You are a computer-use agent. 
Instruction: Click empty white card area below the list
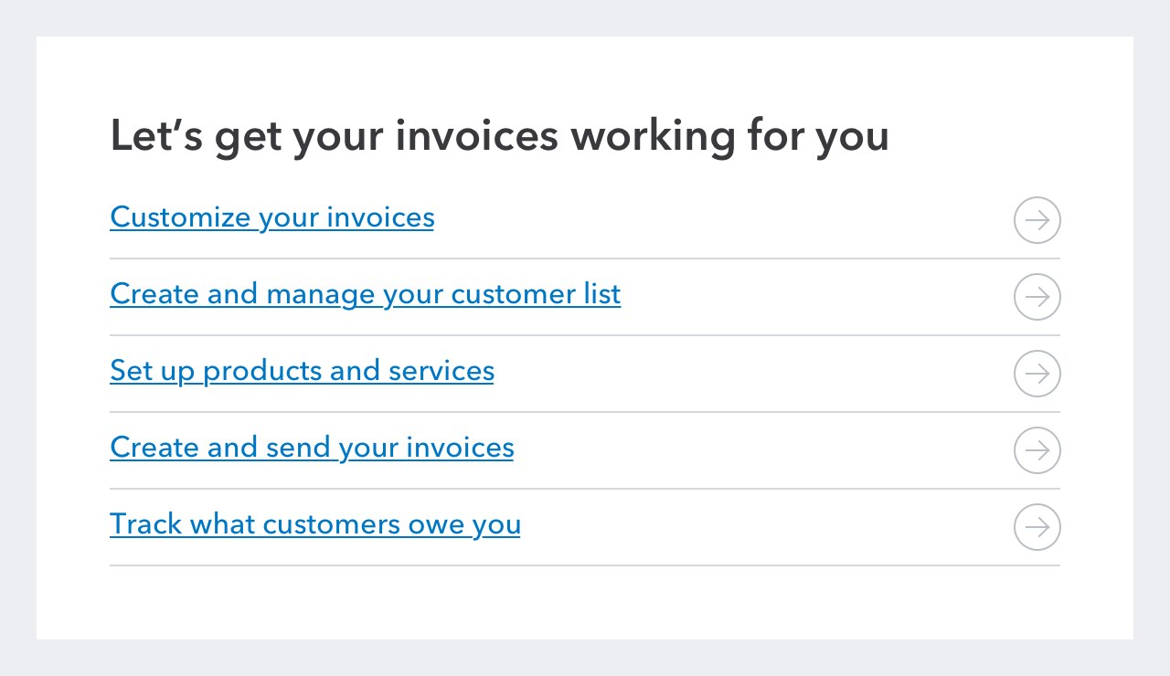coord(585,603)
